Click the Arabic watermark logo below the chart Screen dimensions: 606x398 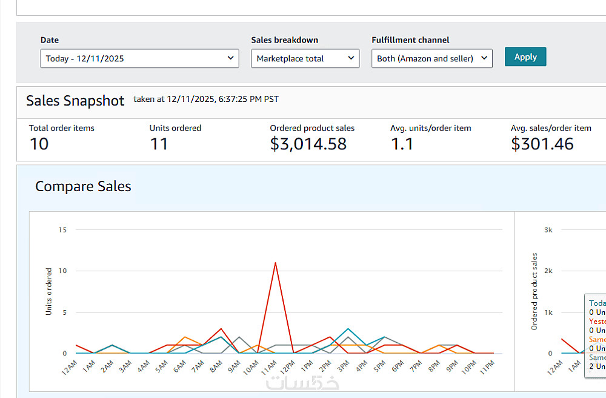click(x=303, y=382)
